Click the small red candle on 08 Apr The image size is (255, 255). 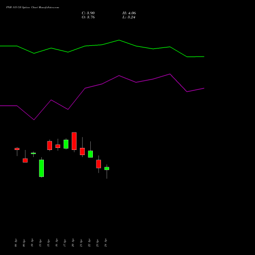pyautogui.click(x=17, y=149)
